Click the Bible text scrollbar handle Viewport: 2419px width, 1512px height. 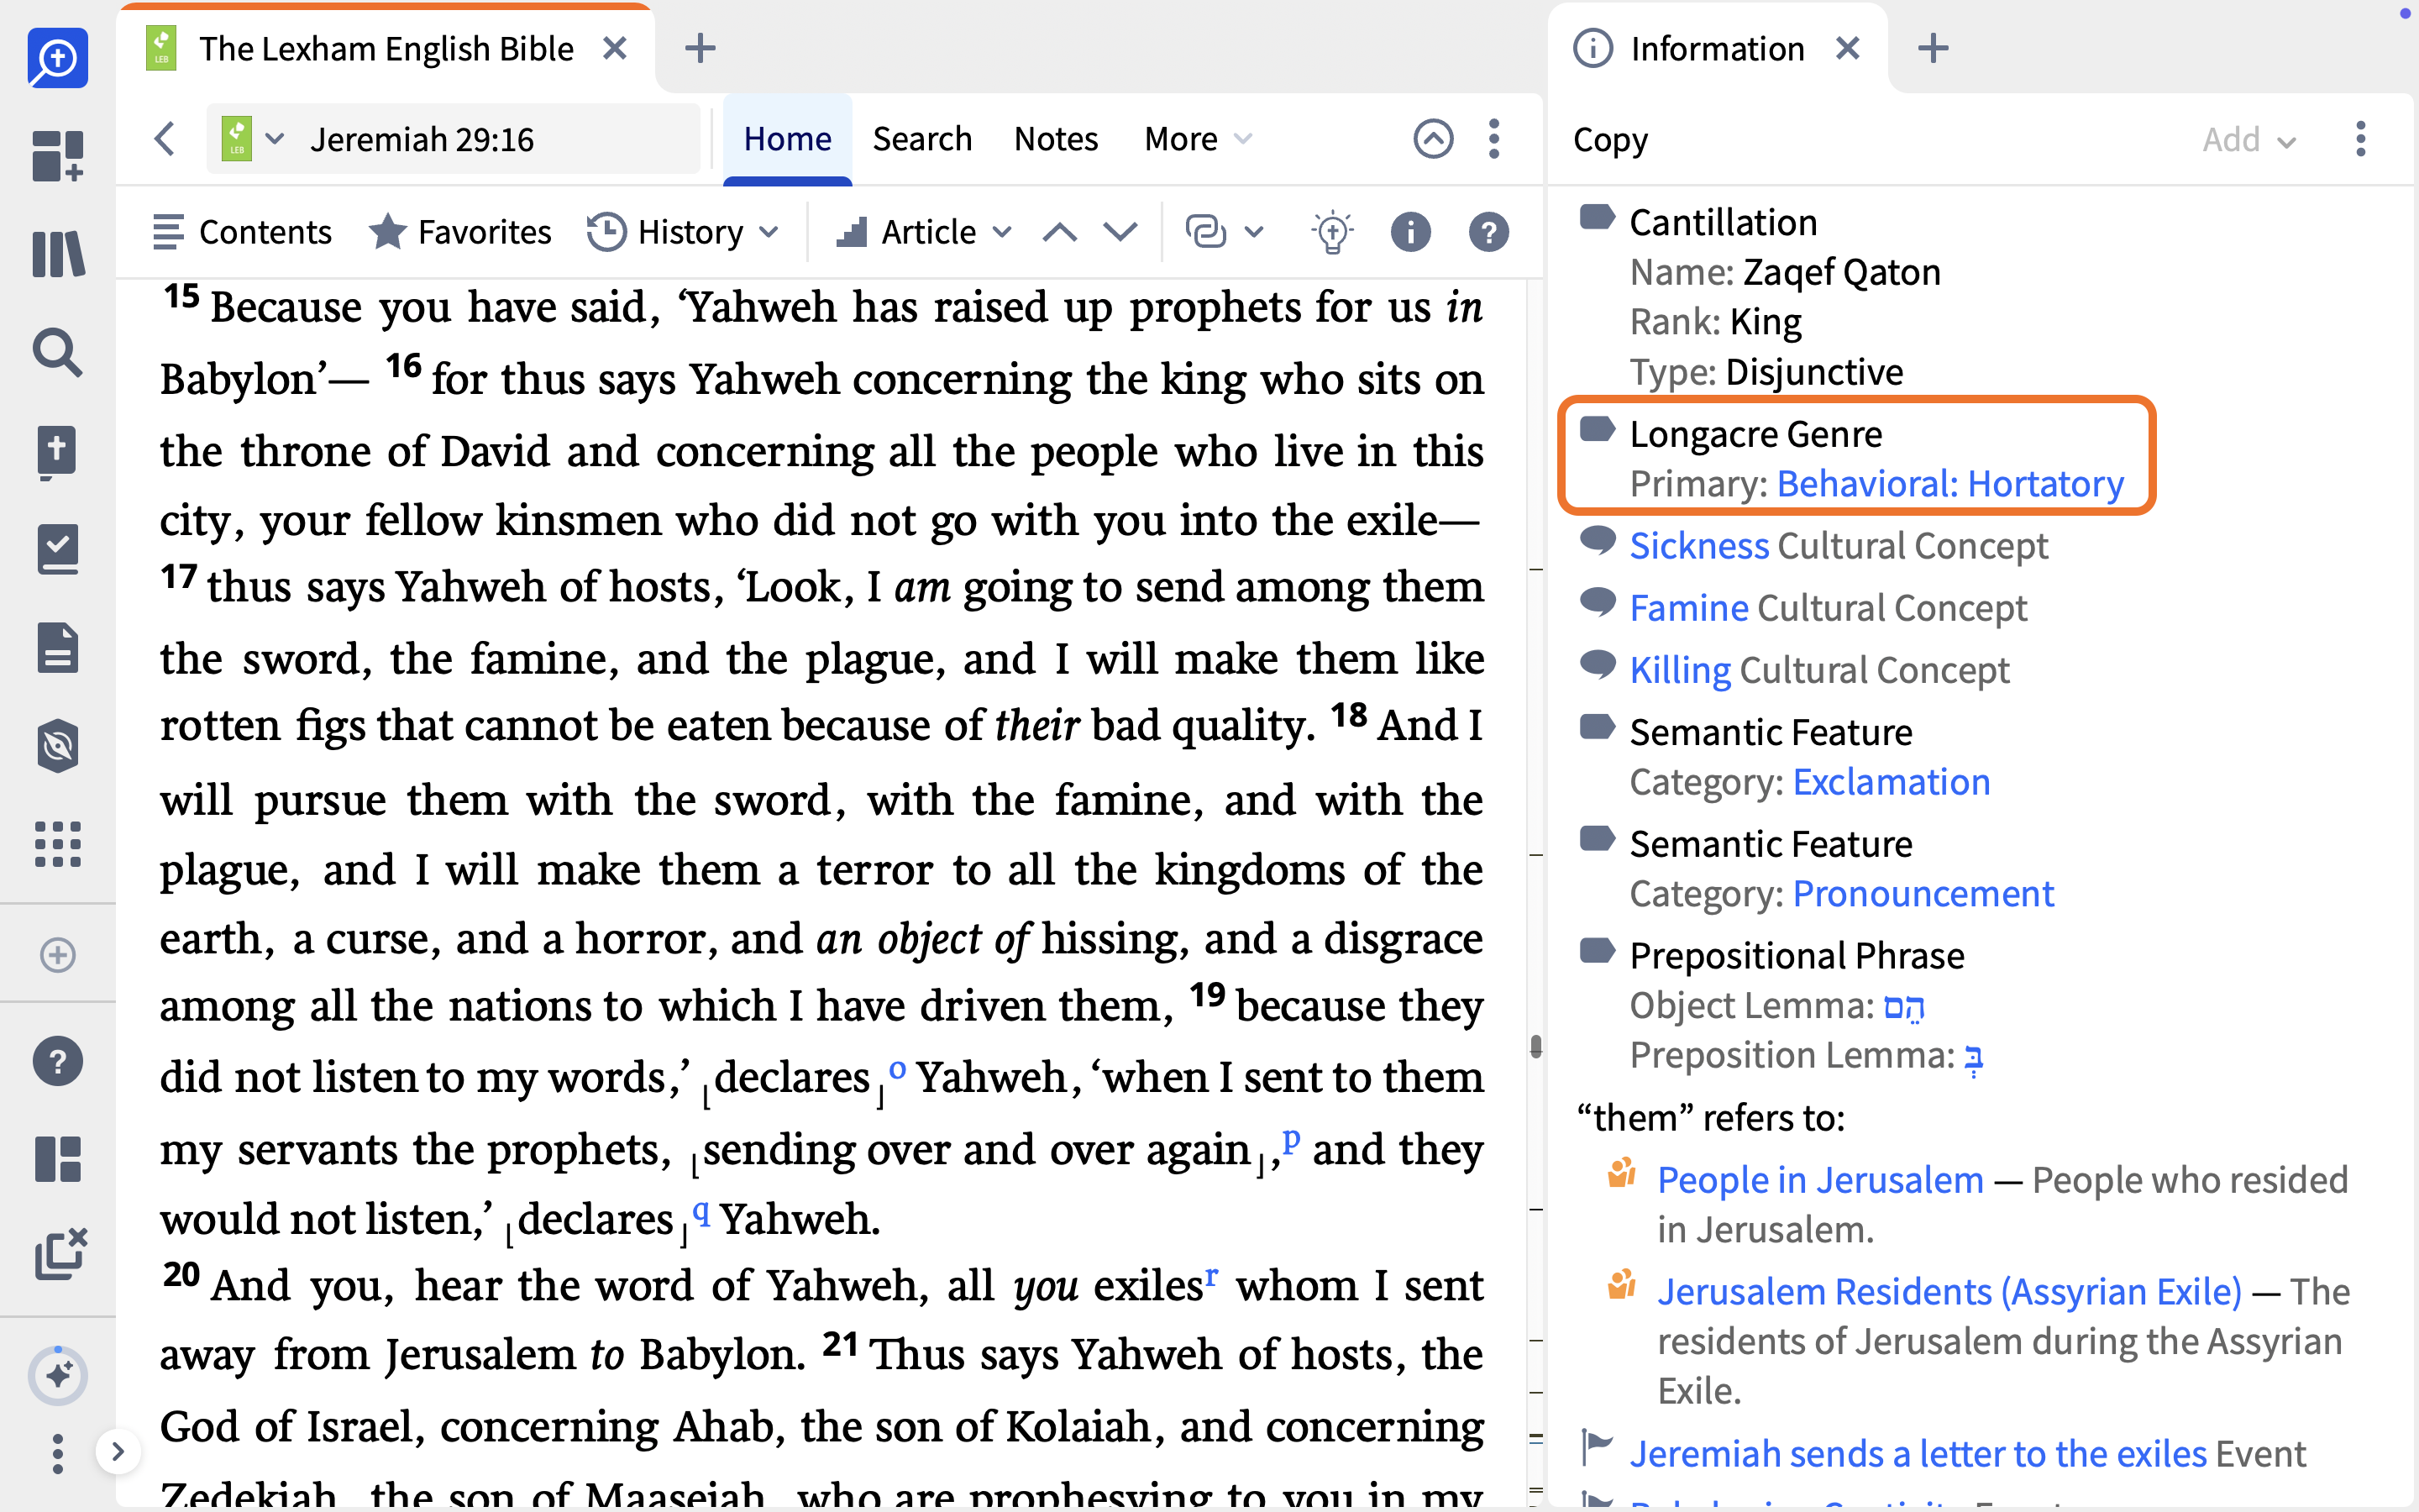pos(1535,1047)
